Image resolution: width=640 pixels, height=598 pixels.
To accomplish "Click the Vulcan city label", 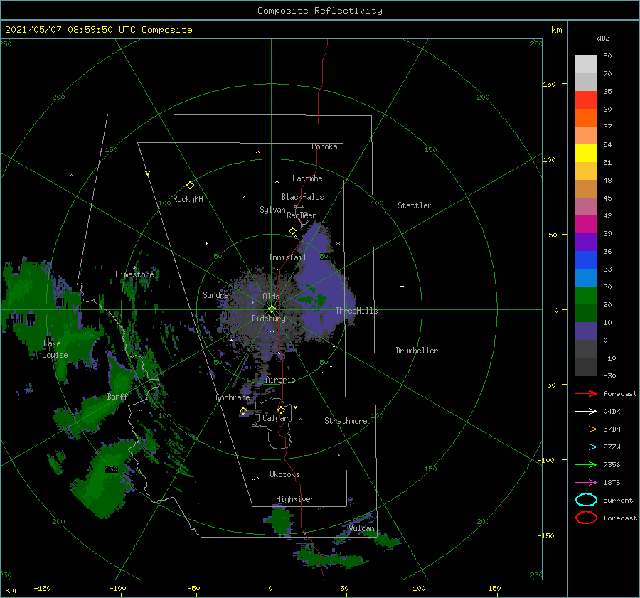I will click(361, 528).
